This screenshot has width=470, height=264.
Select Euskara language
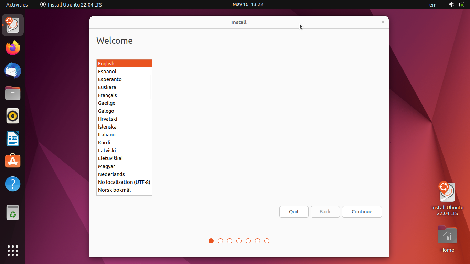[x=124, y=87]
